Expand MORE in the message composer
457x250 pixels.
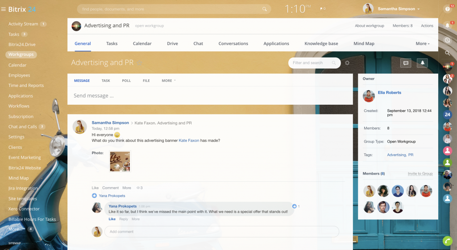(168, 81)
